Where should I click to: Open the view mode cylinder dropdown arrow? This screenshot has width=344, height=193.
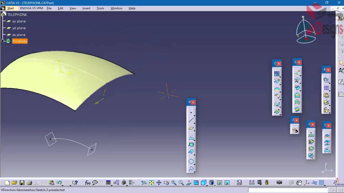[215, 185]
